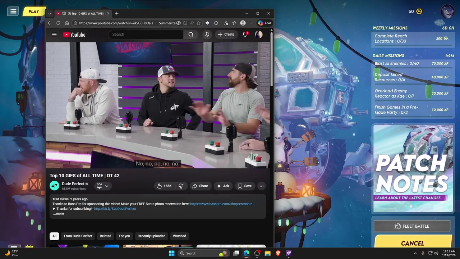Select the For you chip
The width and height of the screenshot is (460, 259).
tap(124, 236)
